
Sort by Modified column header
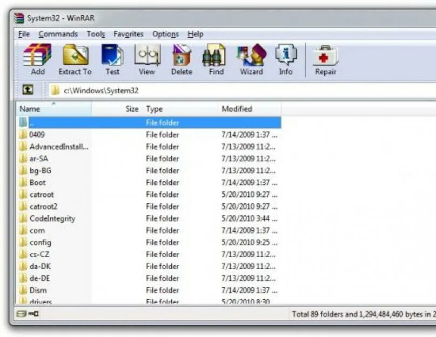point(250,109)
